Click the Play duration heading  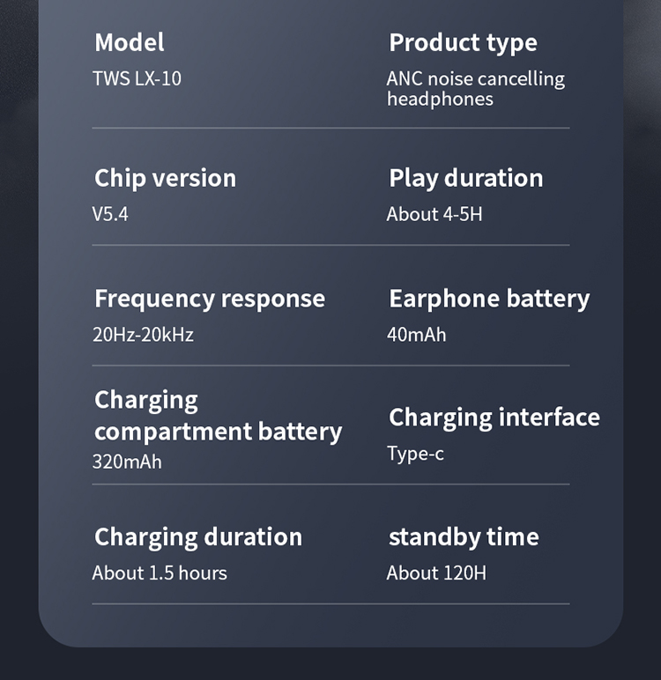coord(465,178)
